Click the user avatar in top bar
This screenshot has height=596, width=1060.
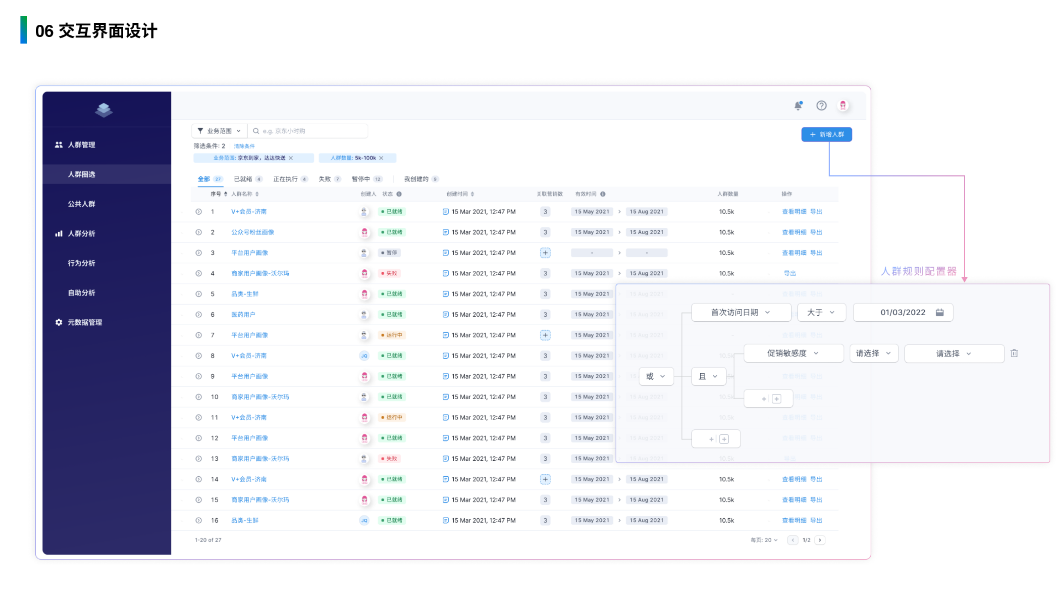click(x=843, y=106)
